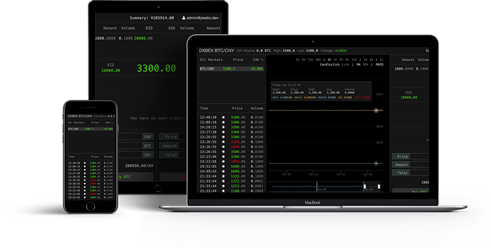Click the 200898.00 CNY balance on the tablet
Image resolution: width=492 pixels, height=249 pixels.
139,165
